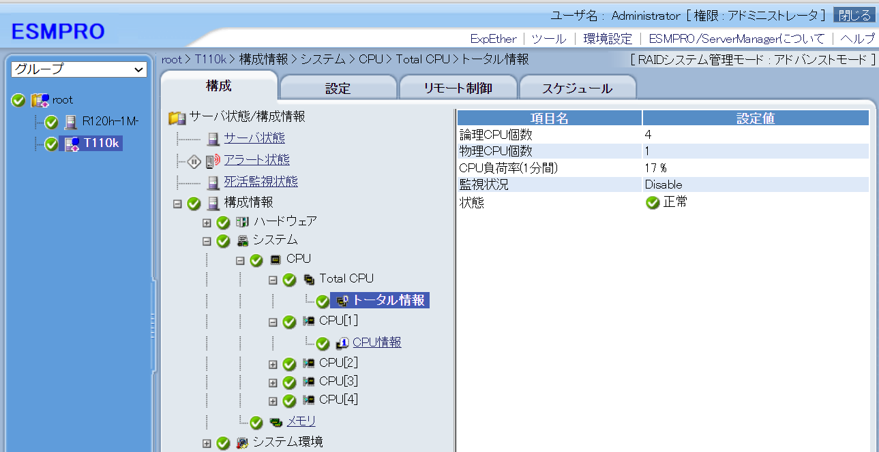This screenshot has width=879, height=452.
Task: Click the CPU負荷率(1分間) row label
Action: tap(509, 167)
